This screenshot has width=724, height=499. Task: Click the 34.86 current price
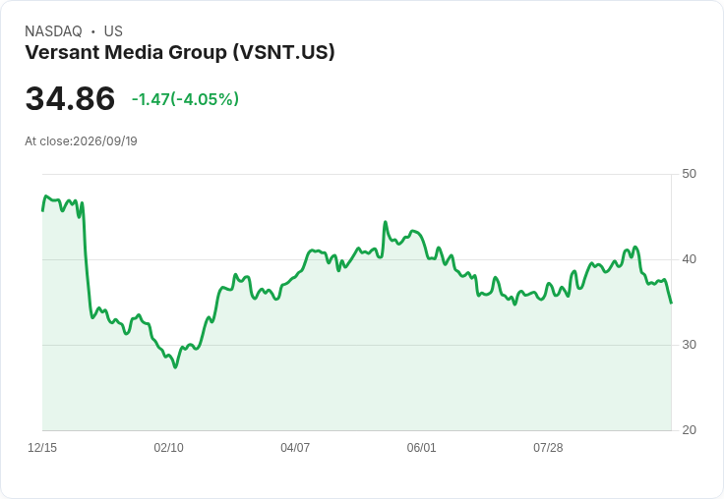coord(70,98)
